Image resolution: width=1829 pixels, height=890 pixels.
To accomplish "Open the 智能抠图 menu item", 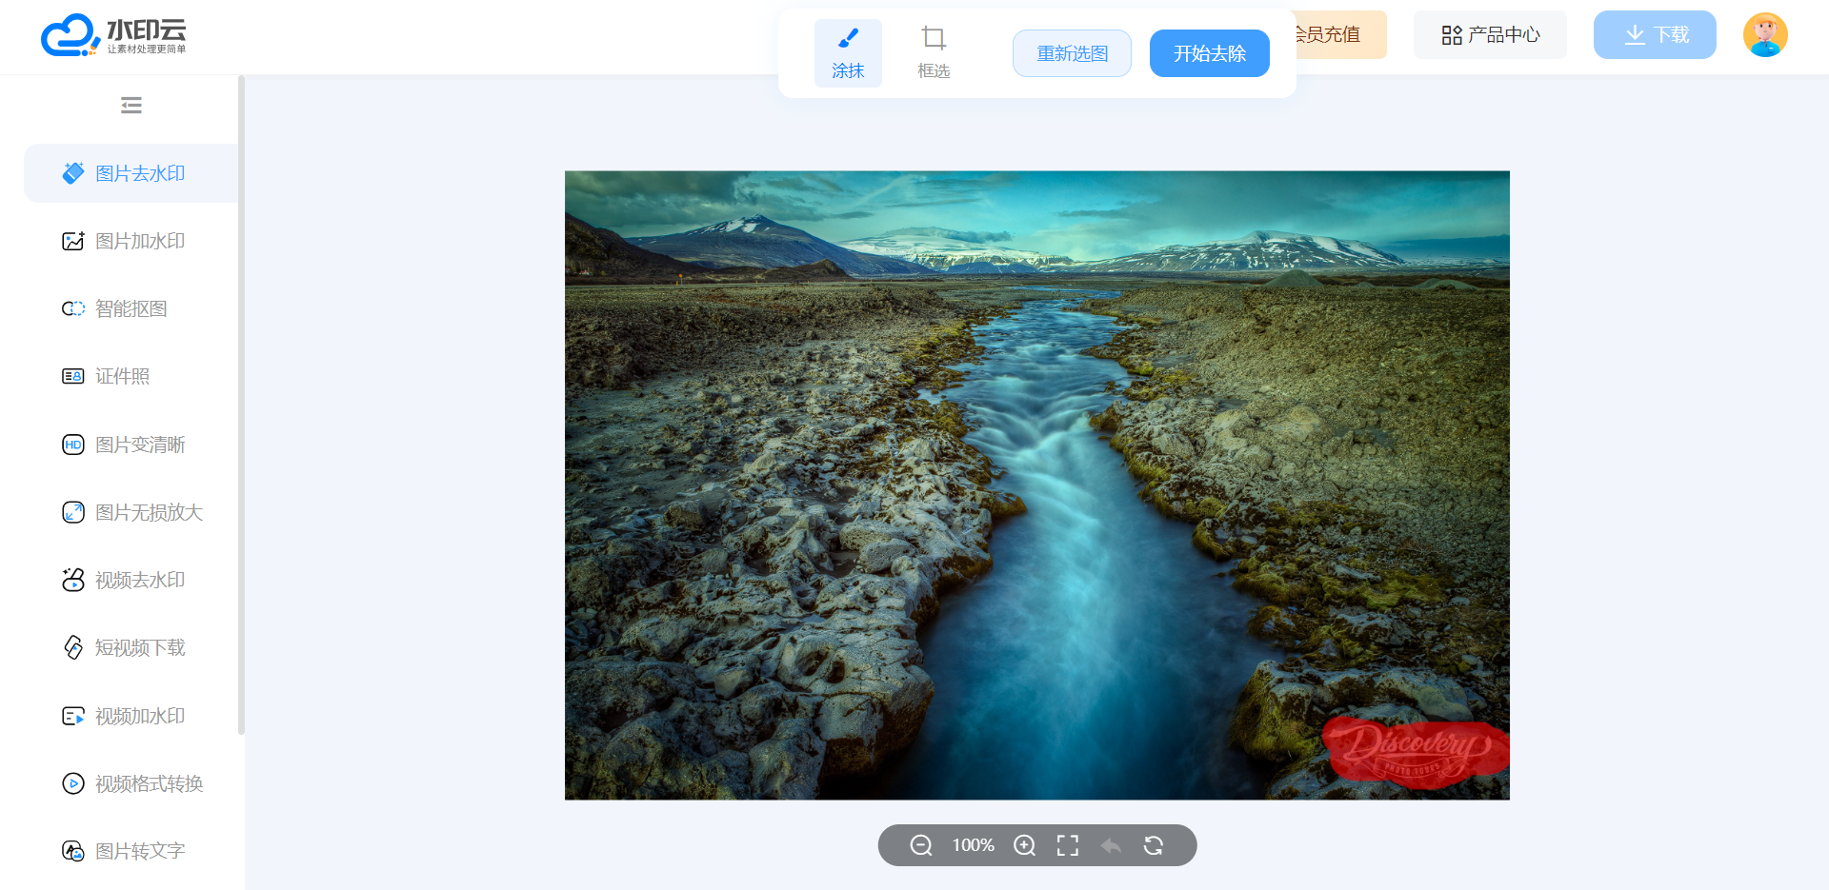I will (x=131, y=308).
